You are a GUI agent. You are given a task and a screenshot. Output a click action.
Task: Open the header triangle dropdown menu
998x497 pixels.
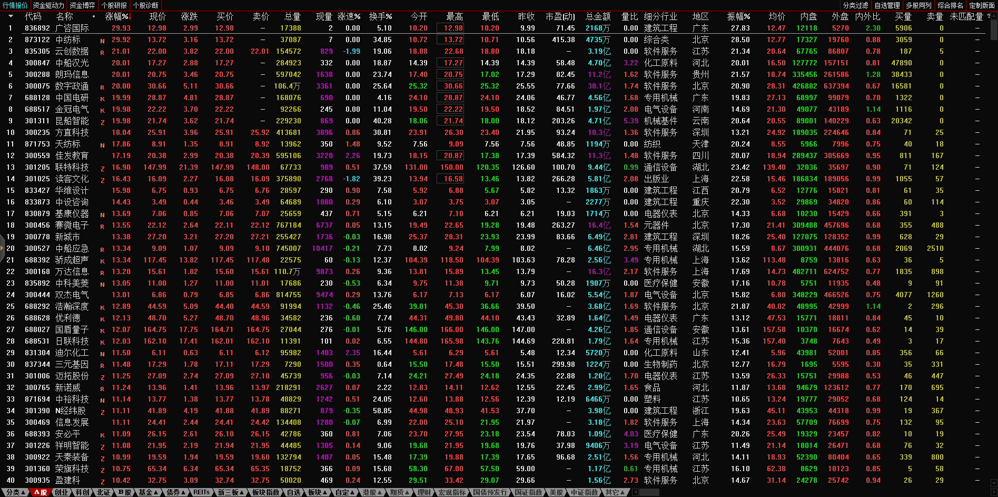coord(11,16)
